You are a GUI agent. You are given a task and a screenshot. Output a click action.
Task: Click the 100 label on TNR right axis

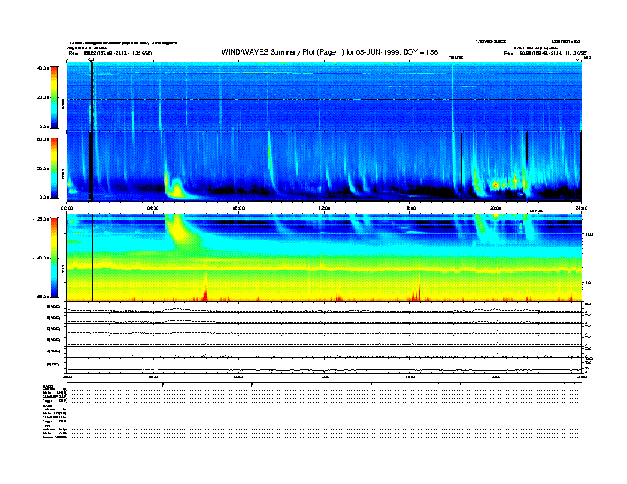589,234
